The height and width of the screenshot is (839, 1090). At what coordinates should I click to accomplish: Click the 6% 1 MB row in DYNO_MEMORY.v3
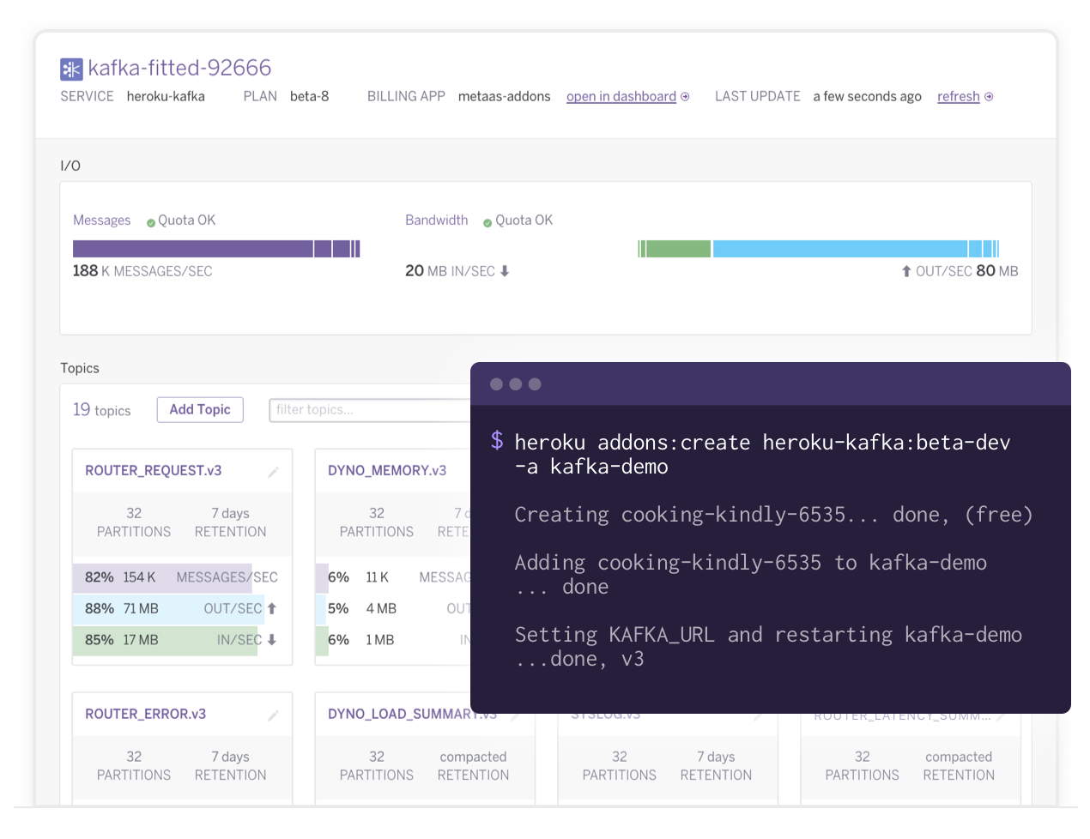pyautogui.click(x=393, y=640)
